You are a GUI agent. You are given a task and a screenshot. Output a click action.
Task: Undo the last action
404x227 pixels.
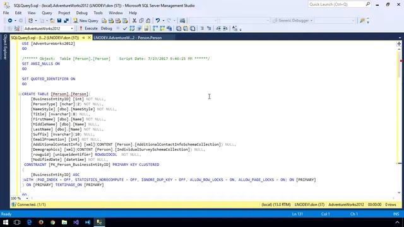tap(158, 21)
